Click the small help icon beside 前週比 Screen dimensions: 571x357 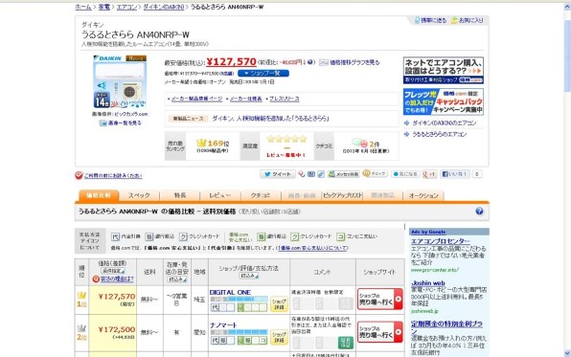[309, 62]
